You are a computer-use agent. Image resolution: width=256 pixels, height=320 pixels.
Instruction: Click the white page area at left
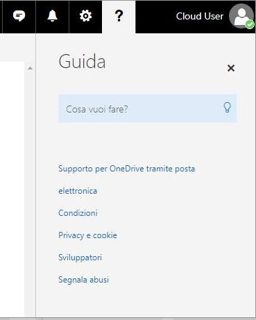[x=12, y=190]
